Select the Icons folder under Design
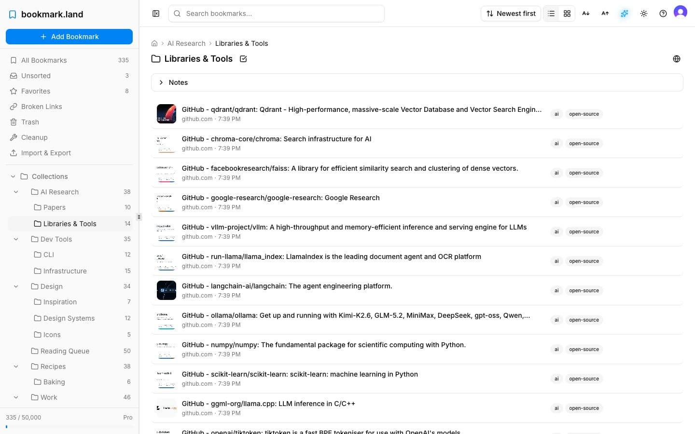Screen dimensions: 695x434 (69, 335)
